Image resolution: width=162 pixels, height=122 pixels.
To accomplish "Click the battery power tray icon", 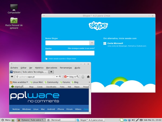I will pyautogui.click(x=141, y=120).
